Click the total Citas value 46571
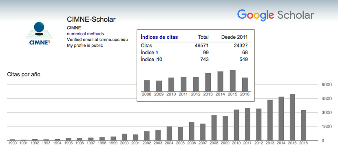Viewport: 338px width, 151px height. (x=201, y=46)
